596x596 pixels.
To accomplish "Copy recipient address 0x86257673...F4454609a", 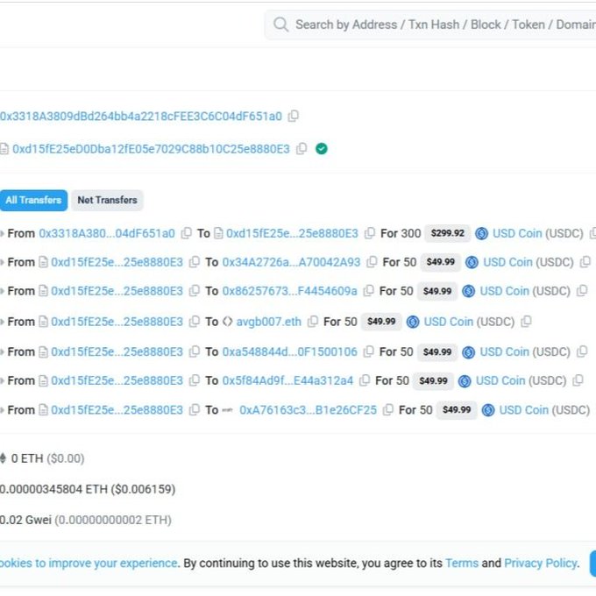I will (x=368, y=291).
